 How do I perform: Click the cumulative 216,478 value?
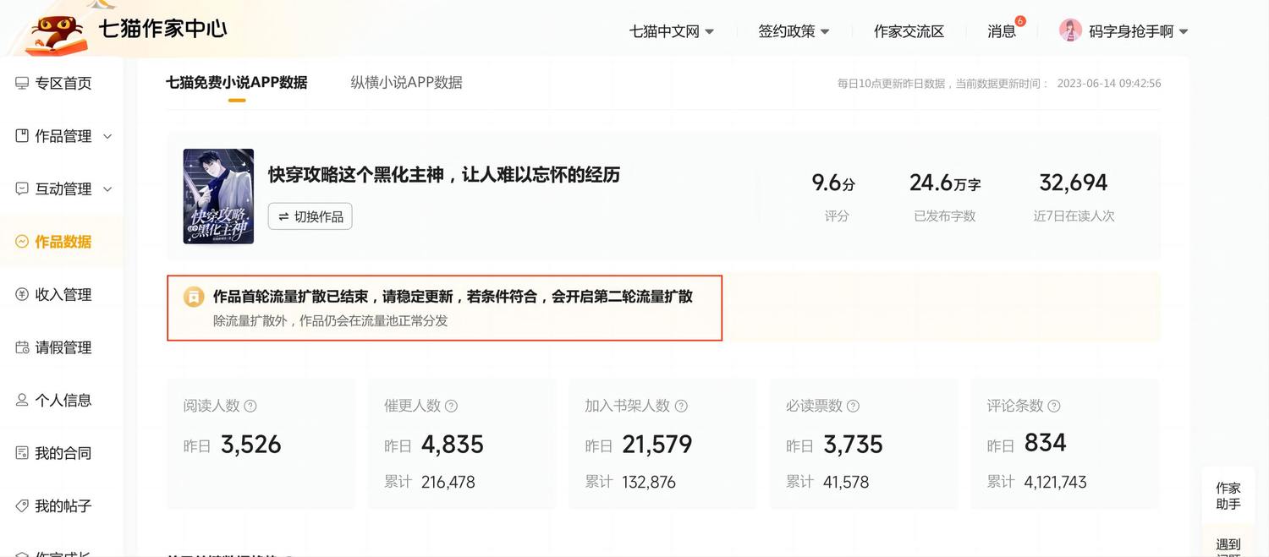tap(448, 483)
